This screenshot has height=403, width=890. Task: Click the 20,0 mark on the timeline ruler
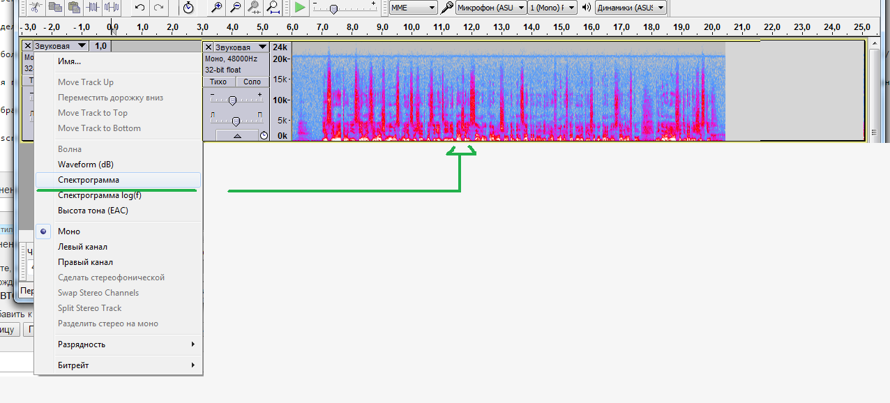click(711, 27)
